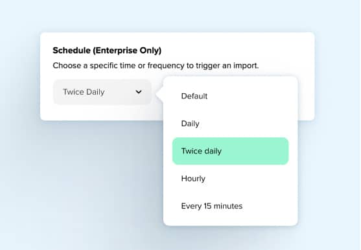Click the chevron arrow in schedule dropdown
Screen dimensions: 361x250
138,92
